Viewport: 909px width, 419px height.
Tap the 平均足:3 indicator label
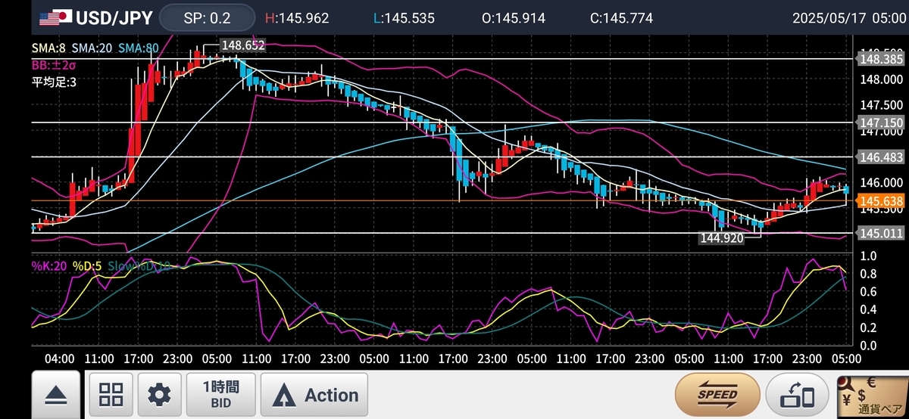point(54,82)
